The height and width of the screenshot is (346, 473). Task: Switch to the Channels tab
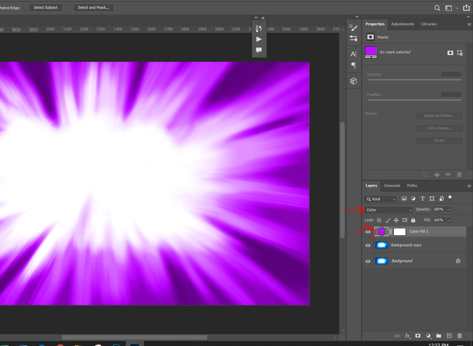[x=392, y=186]
